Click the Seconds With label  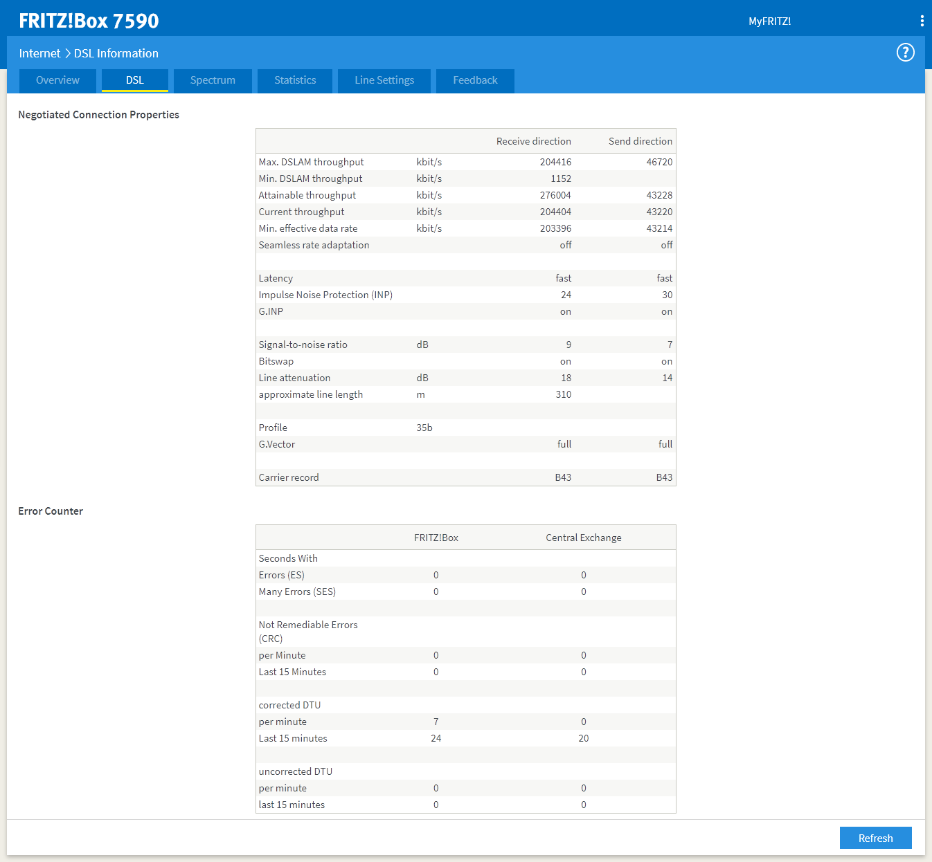(288, 558)
